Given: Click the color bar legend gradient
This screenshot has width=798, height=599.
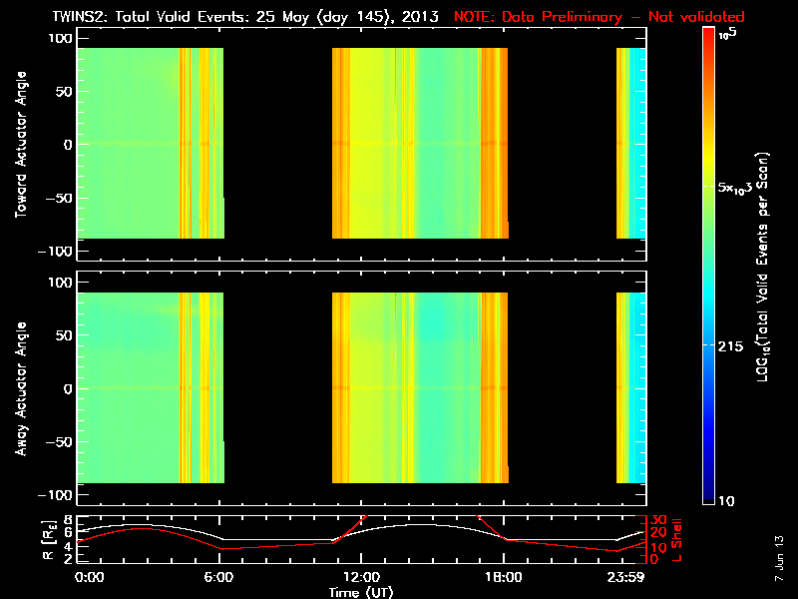Looking at the screenshot, I should [708, 266].
